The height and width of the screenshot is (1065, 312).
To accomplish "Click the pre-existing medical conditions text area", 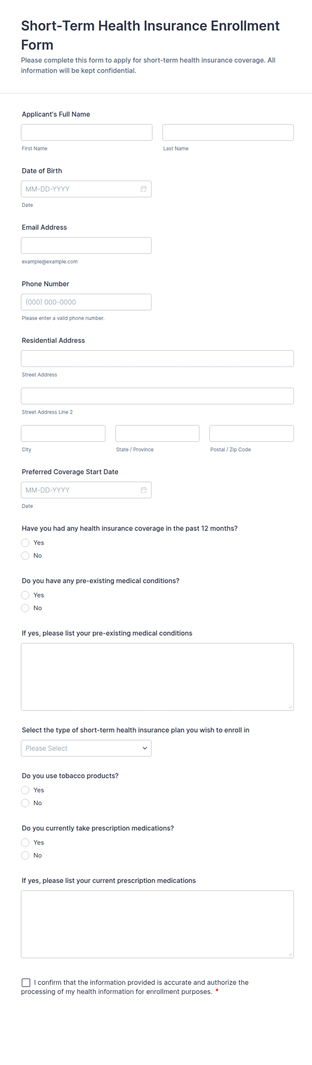I will (x=157, y=676).
